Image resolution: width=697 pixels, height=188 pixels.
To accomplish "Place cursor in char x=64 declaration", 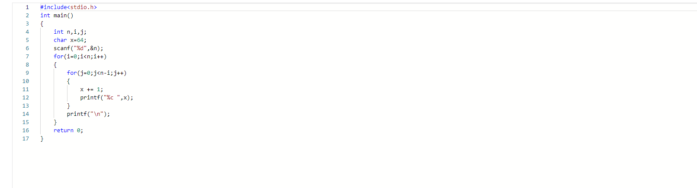I will pyautogui.click(x=70, y=40).
